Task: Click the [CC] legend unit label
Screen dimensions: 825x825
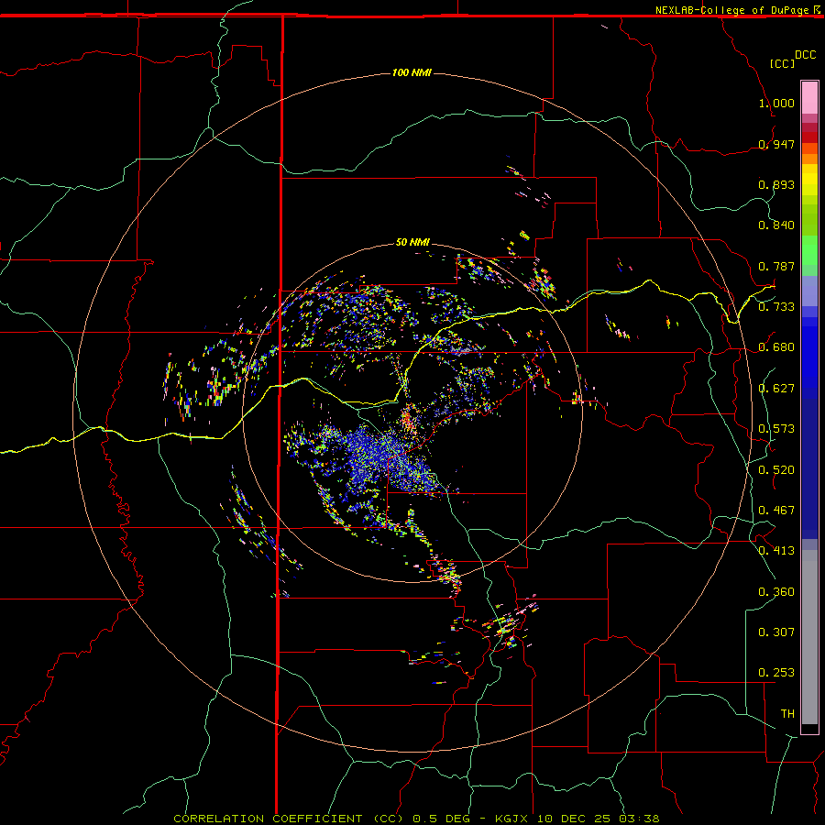Action: 782,63
